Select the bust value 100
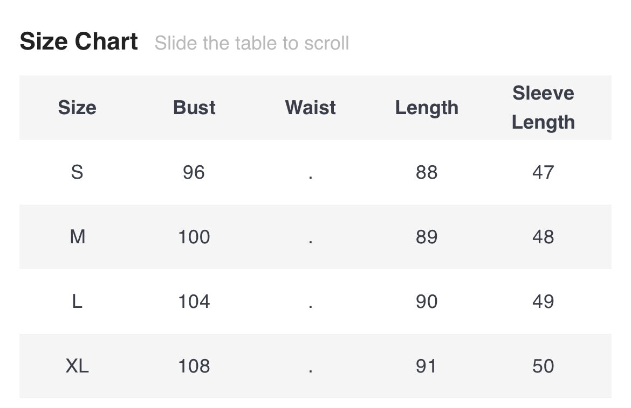This screenshot has height=408, width=631. [x=194, y=237]
